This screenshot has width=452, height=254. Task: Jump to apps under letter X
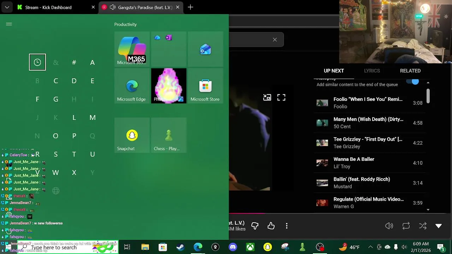(74, 173)
